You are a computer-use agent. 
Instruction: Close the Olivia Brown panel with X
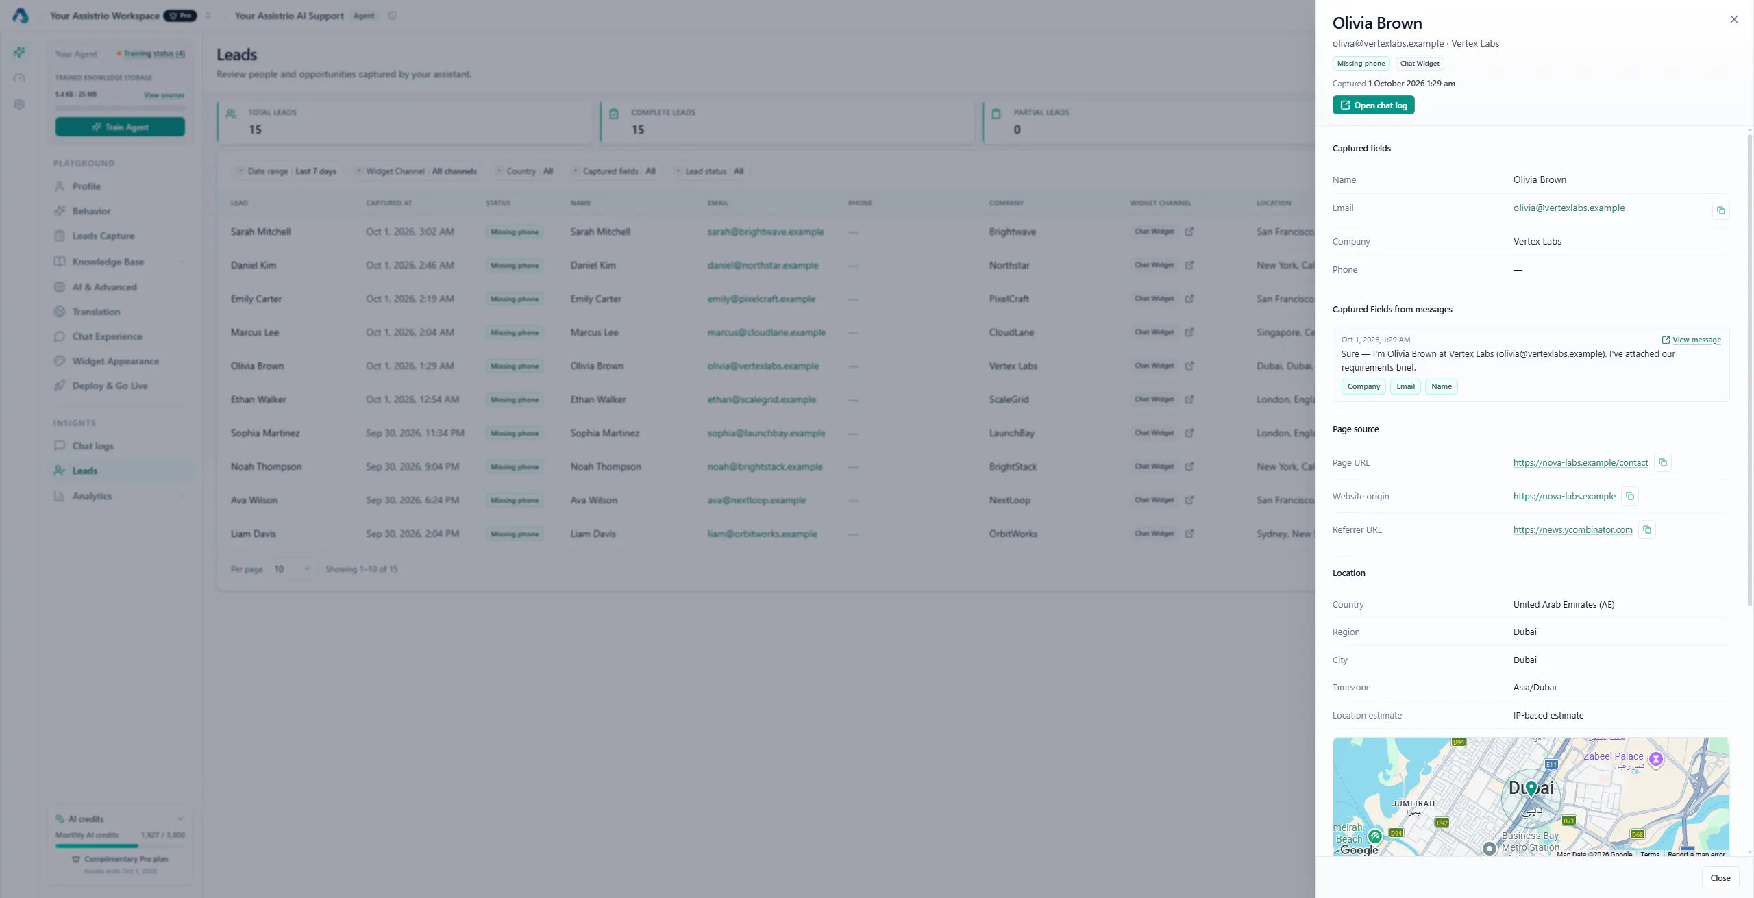[1733, 19]
